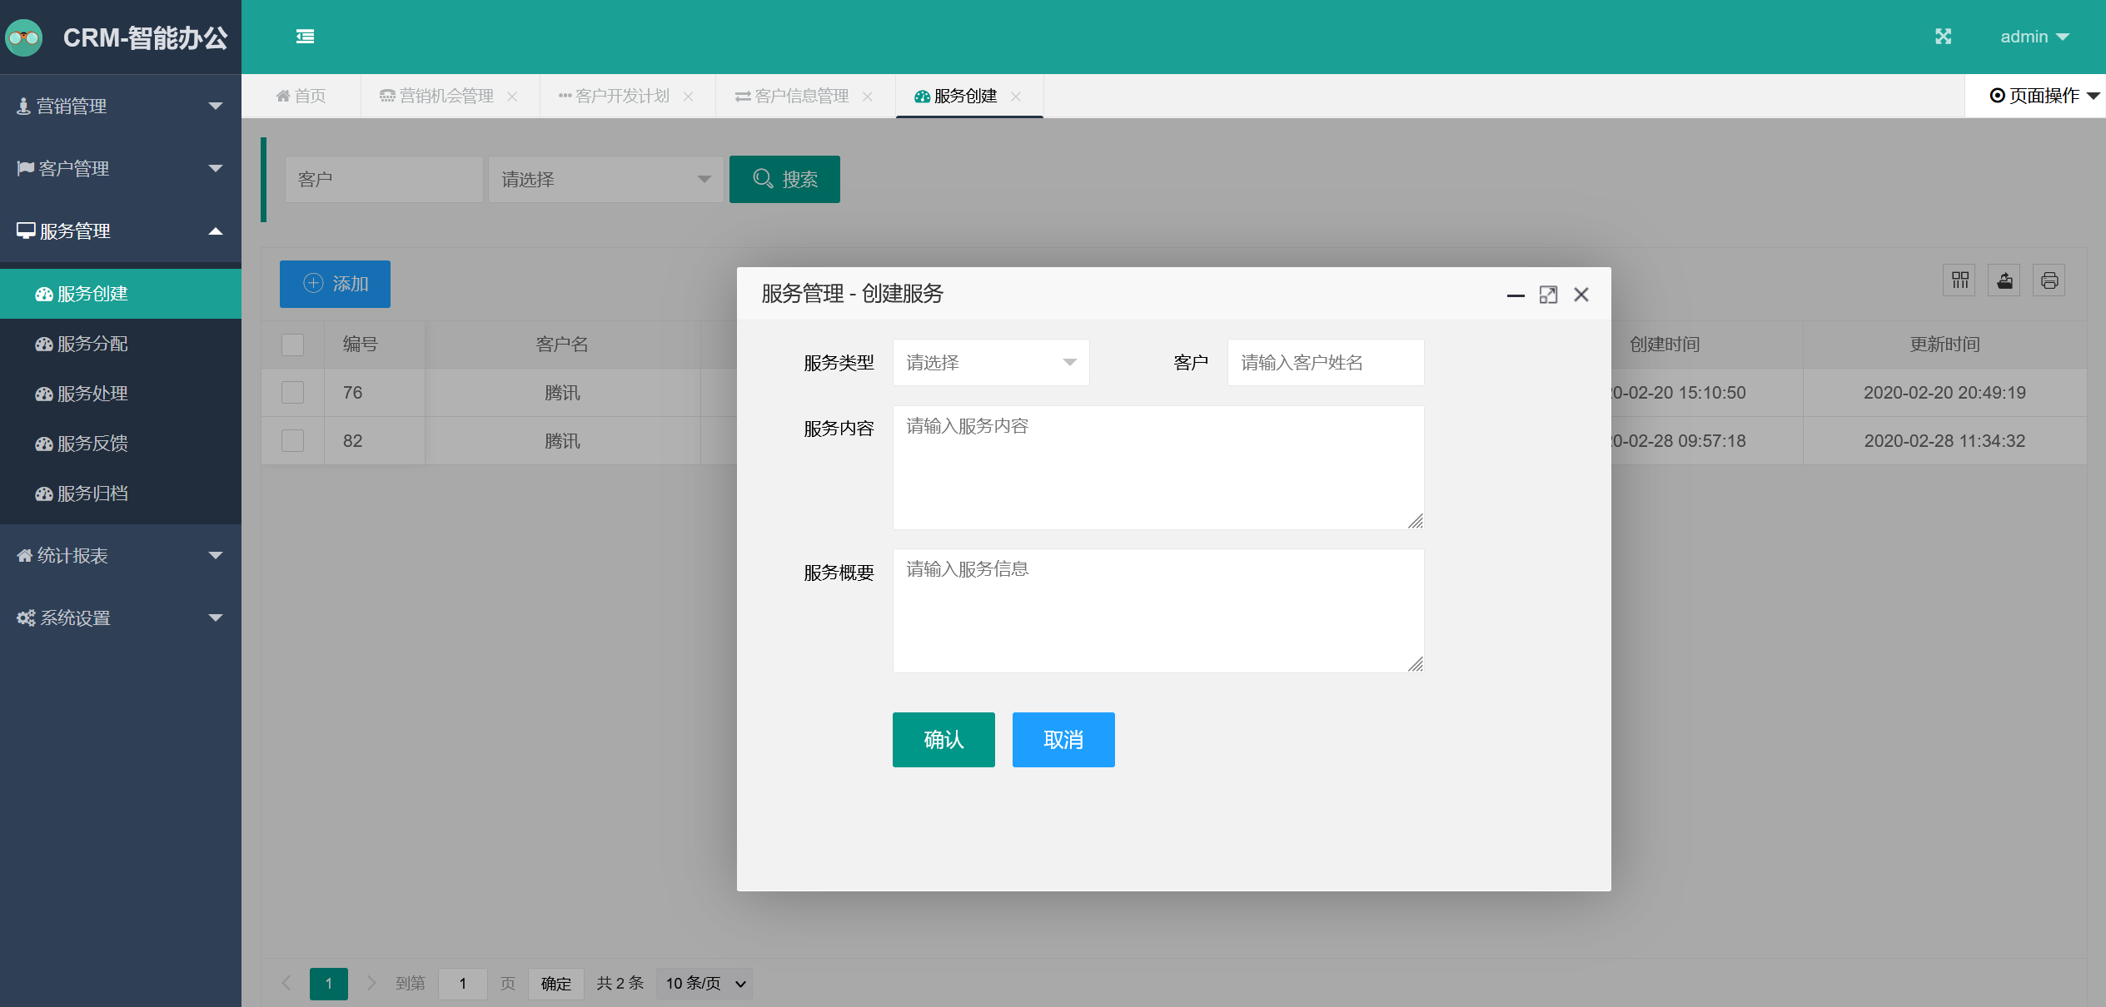
Task: Toggle the sidebar collapse icon
Action: (305, 37)
